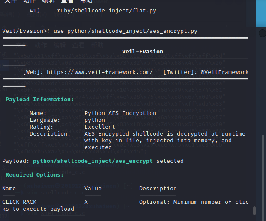266x221 pixels.
Task: Click the CLICKTRACK option name
Action: point(19,202)
